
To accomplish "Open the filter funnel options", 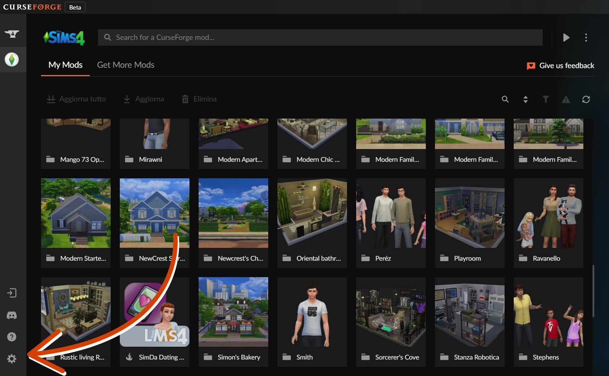I will pos(546,99).
